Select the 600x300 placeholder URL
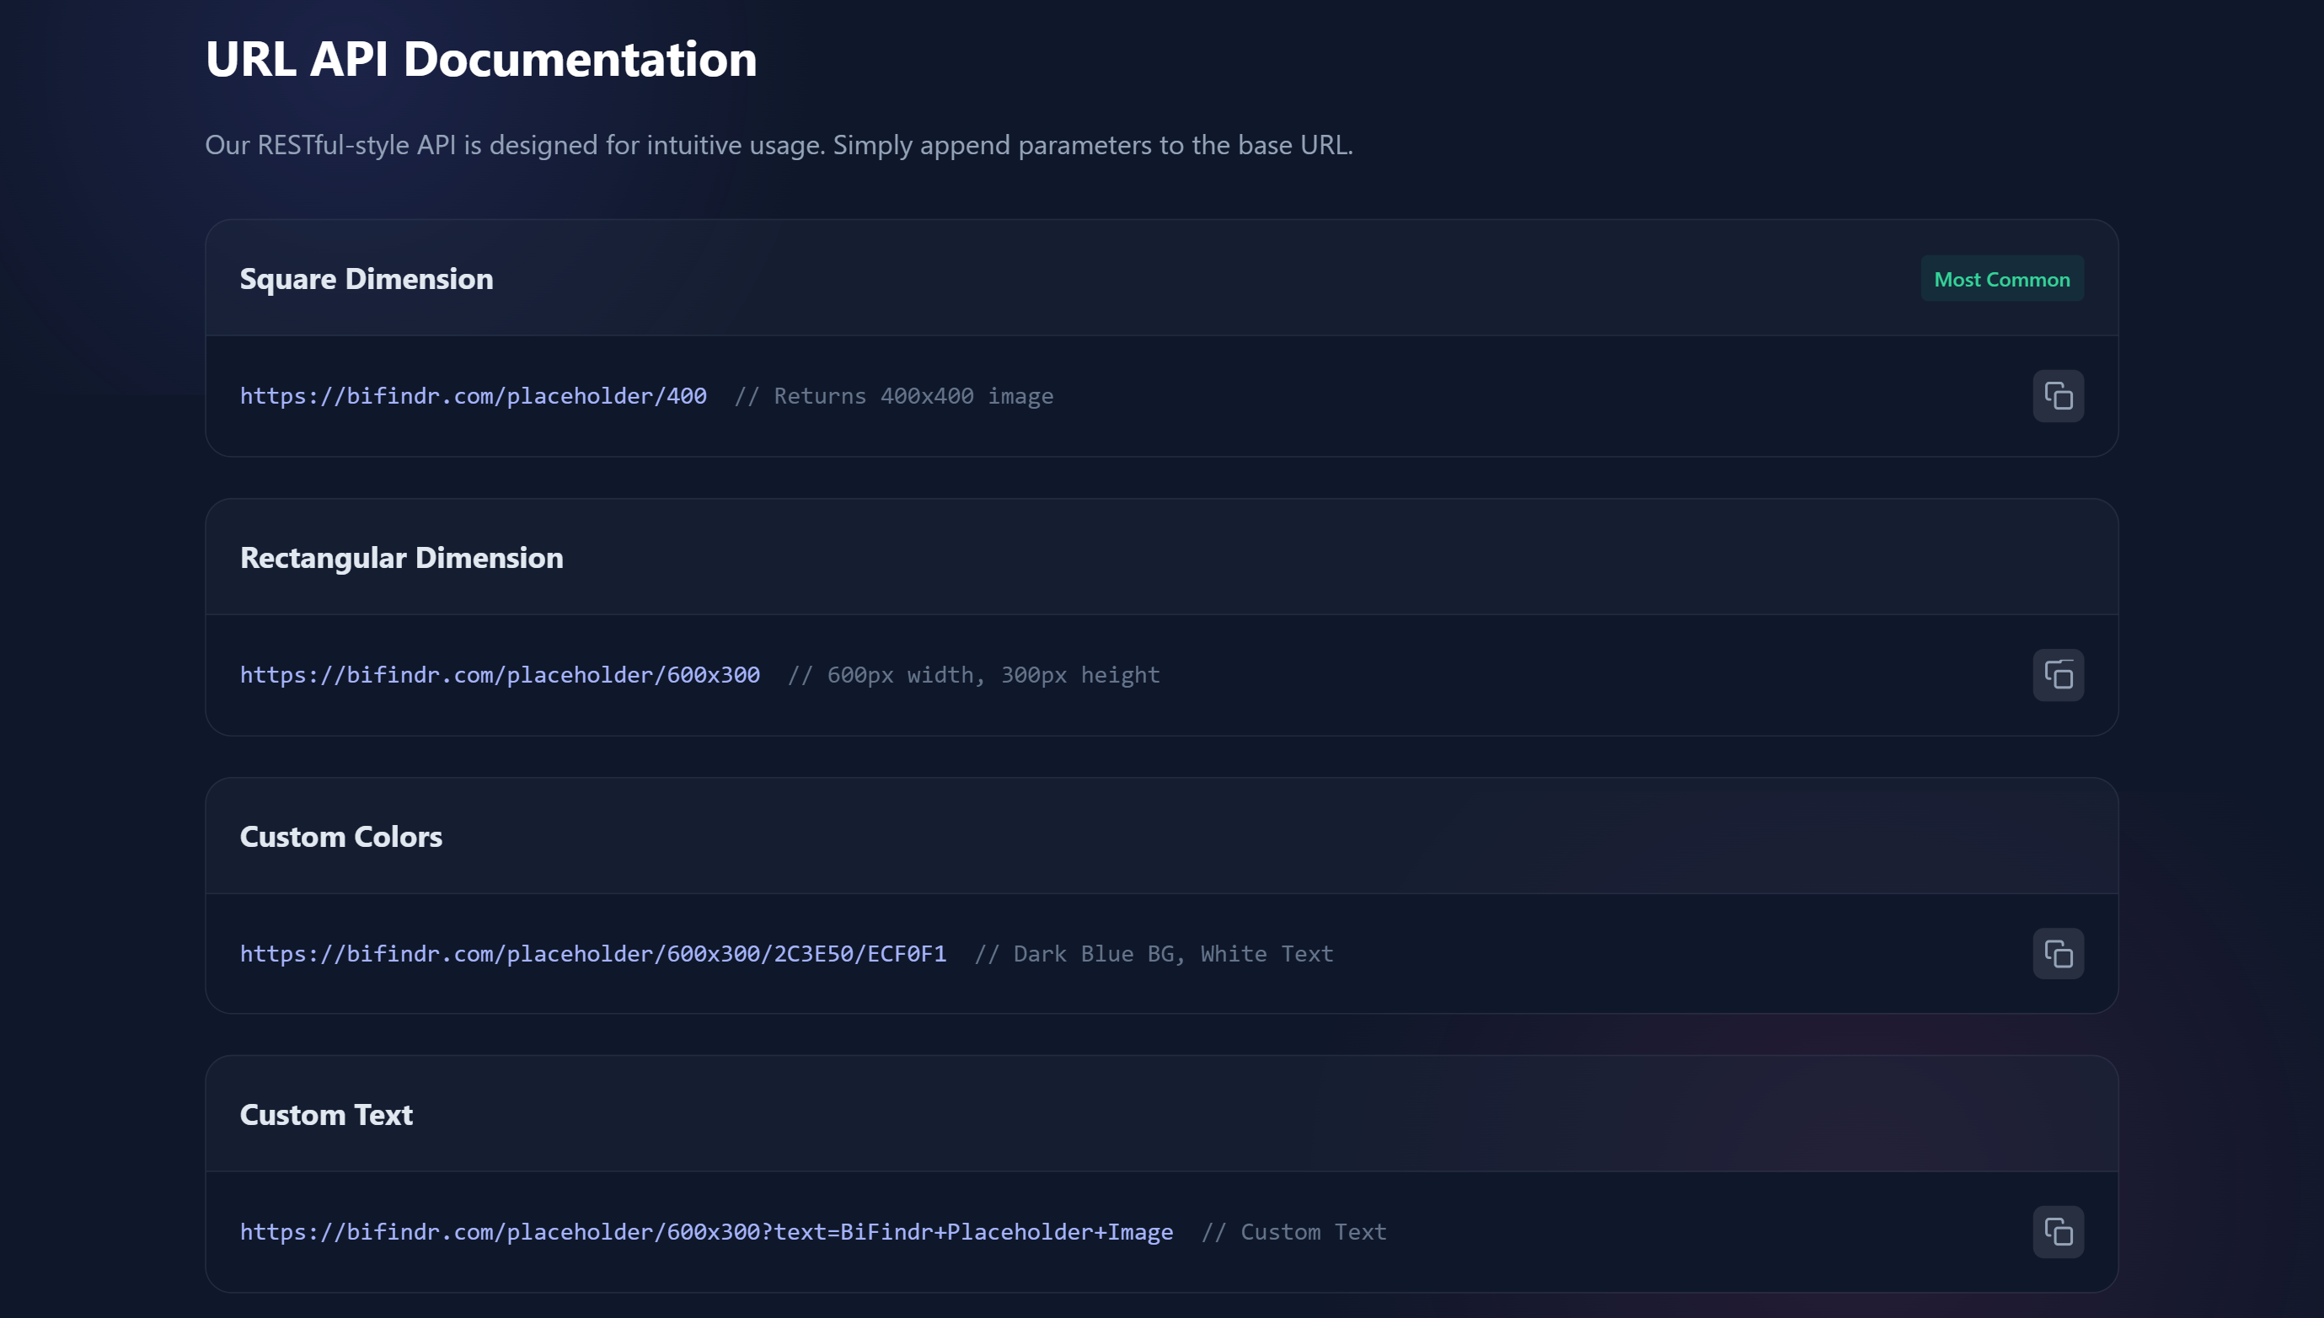The height and width of the screenshot is (1318, 2324). point(500,674)
